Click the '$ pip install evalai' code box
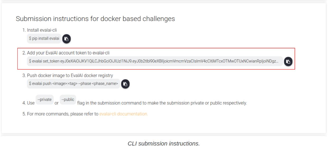Image resolution: width=329 pixels, height=146 pixels. (44, 39)
